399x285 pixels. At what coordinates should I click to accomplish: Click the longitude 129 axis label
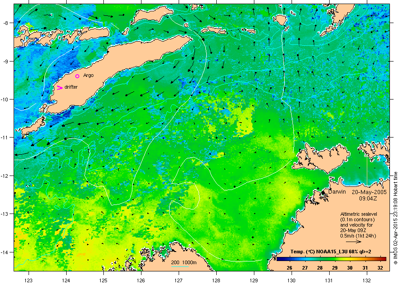(254, 280)
